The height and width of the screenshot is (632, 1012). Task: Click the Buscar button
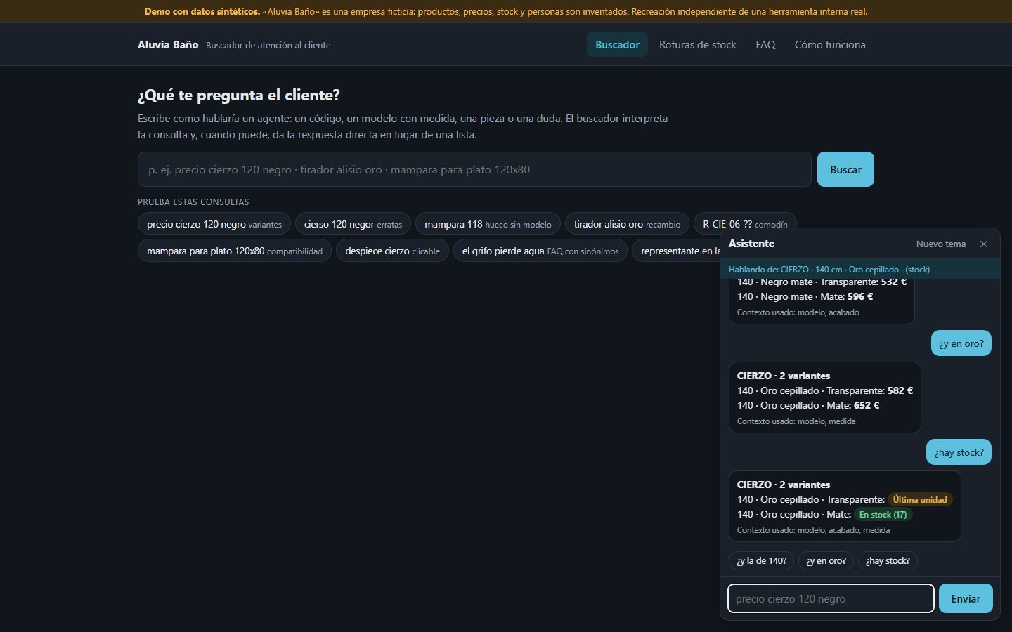[845, 169]
